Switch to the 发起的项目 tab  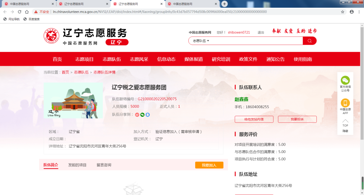pos(77,165)
